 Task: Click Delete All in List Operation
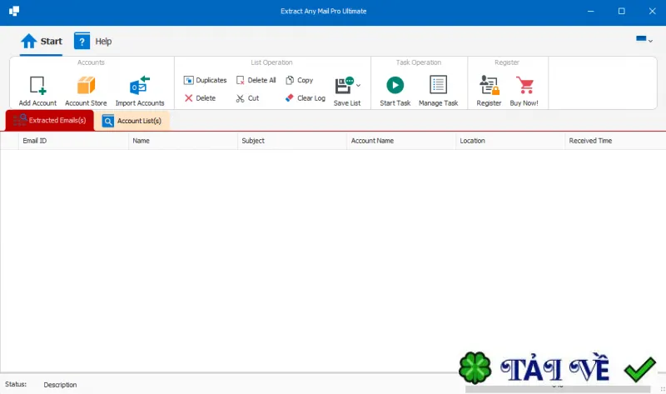coord(256,80)
